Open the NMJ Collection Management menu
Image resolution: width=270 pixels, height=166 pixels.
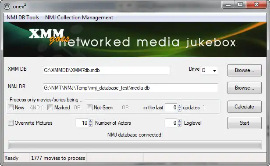(79, 18)
